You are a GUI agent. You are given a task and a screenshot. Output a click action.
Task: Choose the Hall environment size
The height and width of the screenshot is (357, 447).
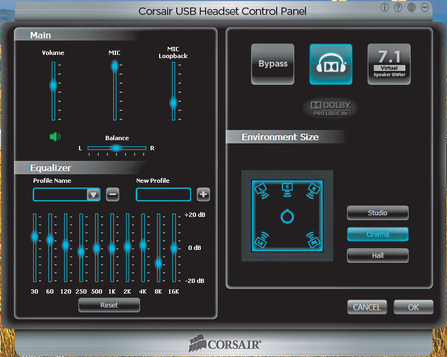(378, 256)
